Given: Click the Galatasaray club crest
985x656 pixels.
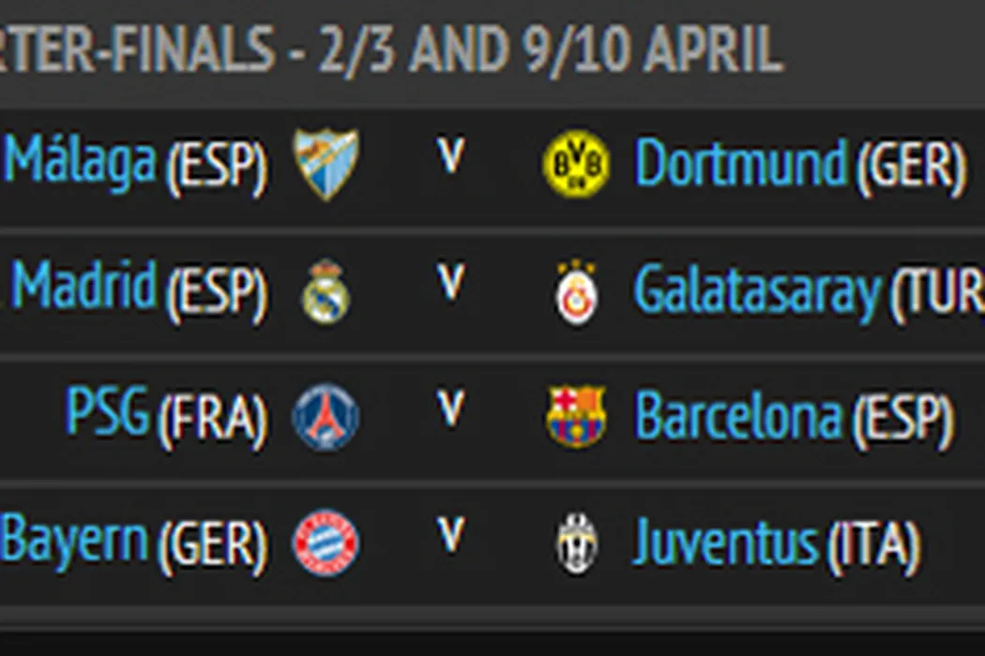Looking at the screenshot, I should pos(576,291).
